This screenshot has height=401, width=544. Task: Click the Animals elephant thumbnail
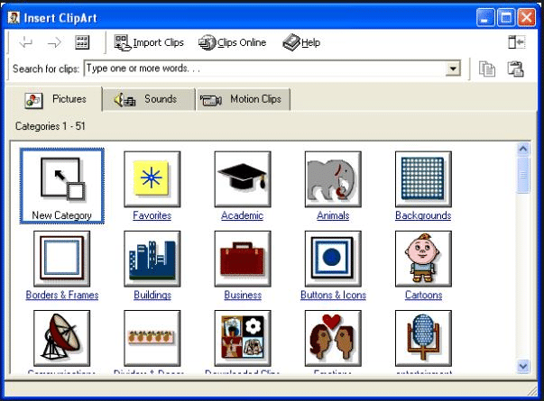click(333, 179)
